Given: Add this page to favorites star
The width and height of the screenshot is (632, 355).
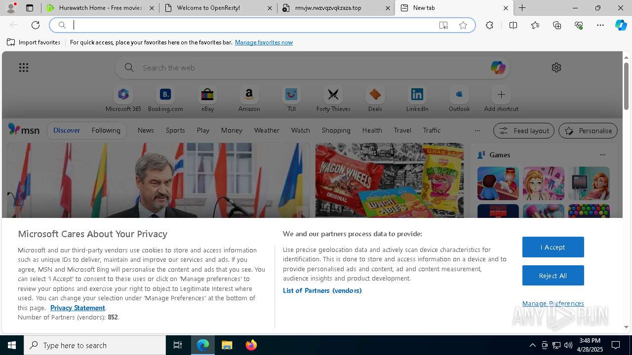Looking at the screenshot, I should tap(463, 25).
